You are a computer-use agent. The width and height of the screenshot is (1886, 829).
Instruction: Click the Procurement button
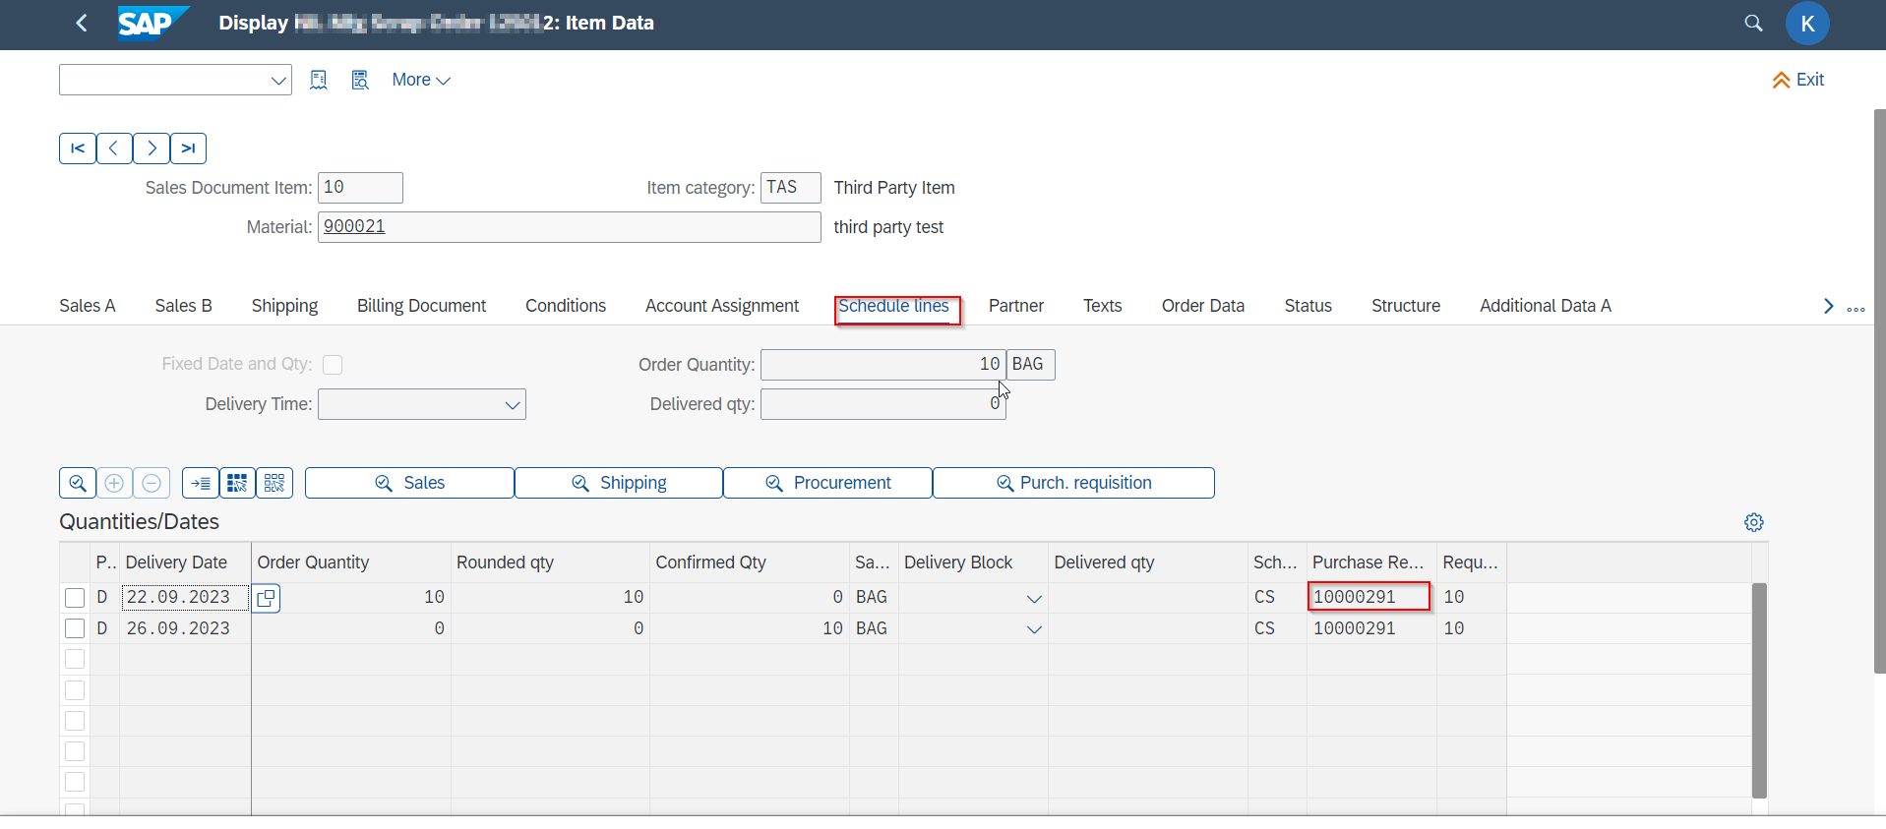(x=827, y=483)
